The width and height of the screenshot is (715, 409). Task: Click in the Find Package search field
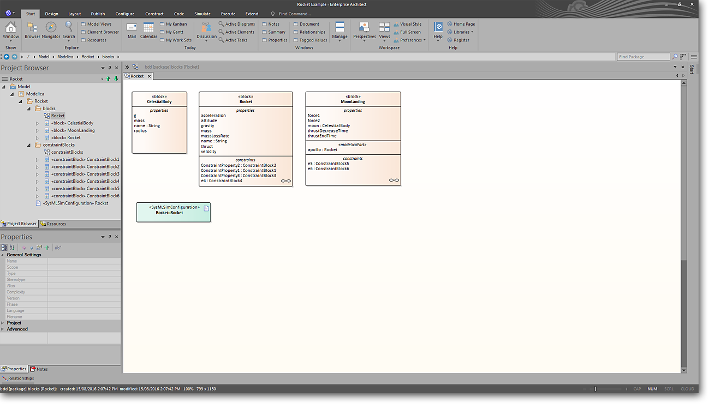tap(643, 57)
